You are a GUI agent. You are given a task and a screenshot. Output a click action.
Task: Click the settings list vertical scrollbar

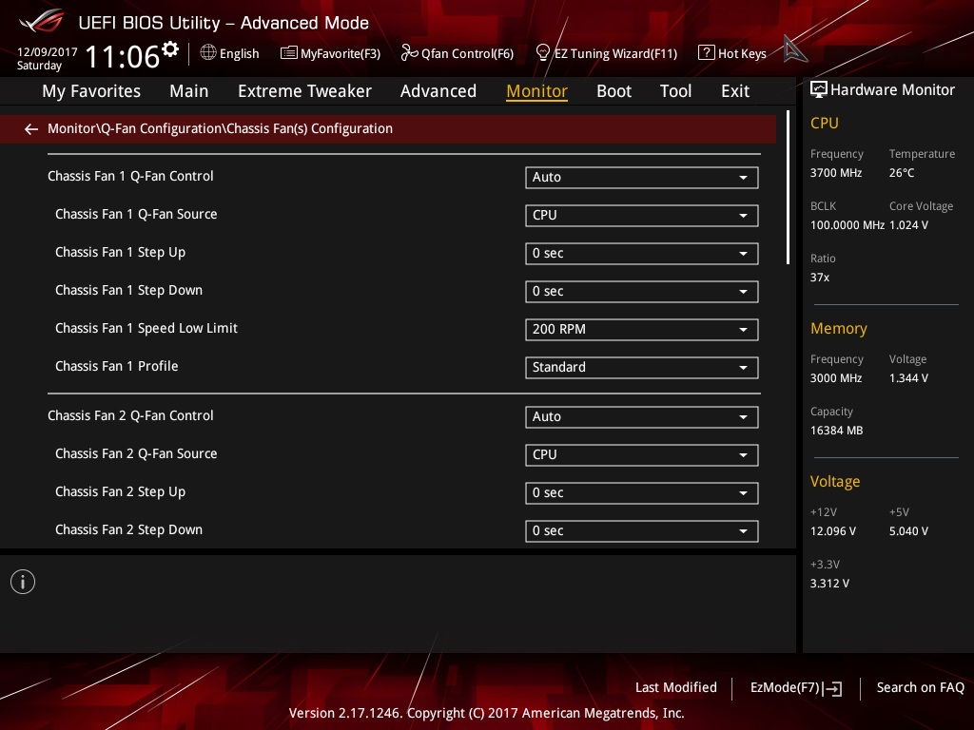click(788, 187)
